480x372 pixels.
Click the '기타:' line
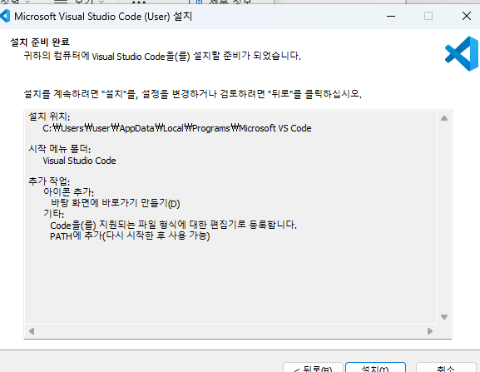tap(53, 214)
